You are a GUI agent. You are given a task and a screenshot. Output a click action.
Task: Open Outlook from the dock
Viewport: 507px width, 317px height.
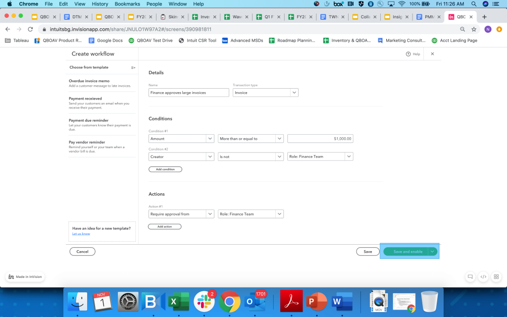(x=255, y=302)
